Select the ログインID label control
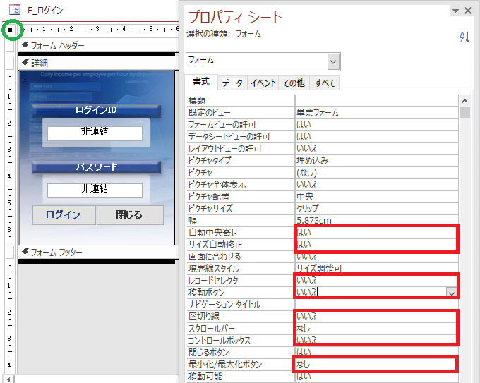 tap(97, 110)
